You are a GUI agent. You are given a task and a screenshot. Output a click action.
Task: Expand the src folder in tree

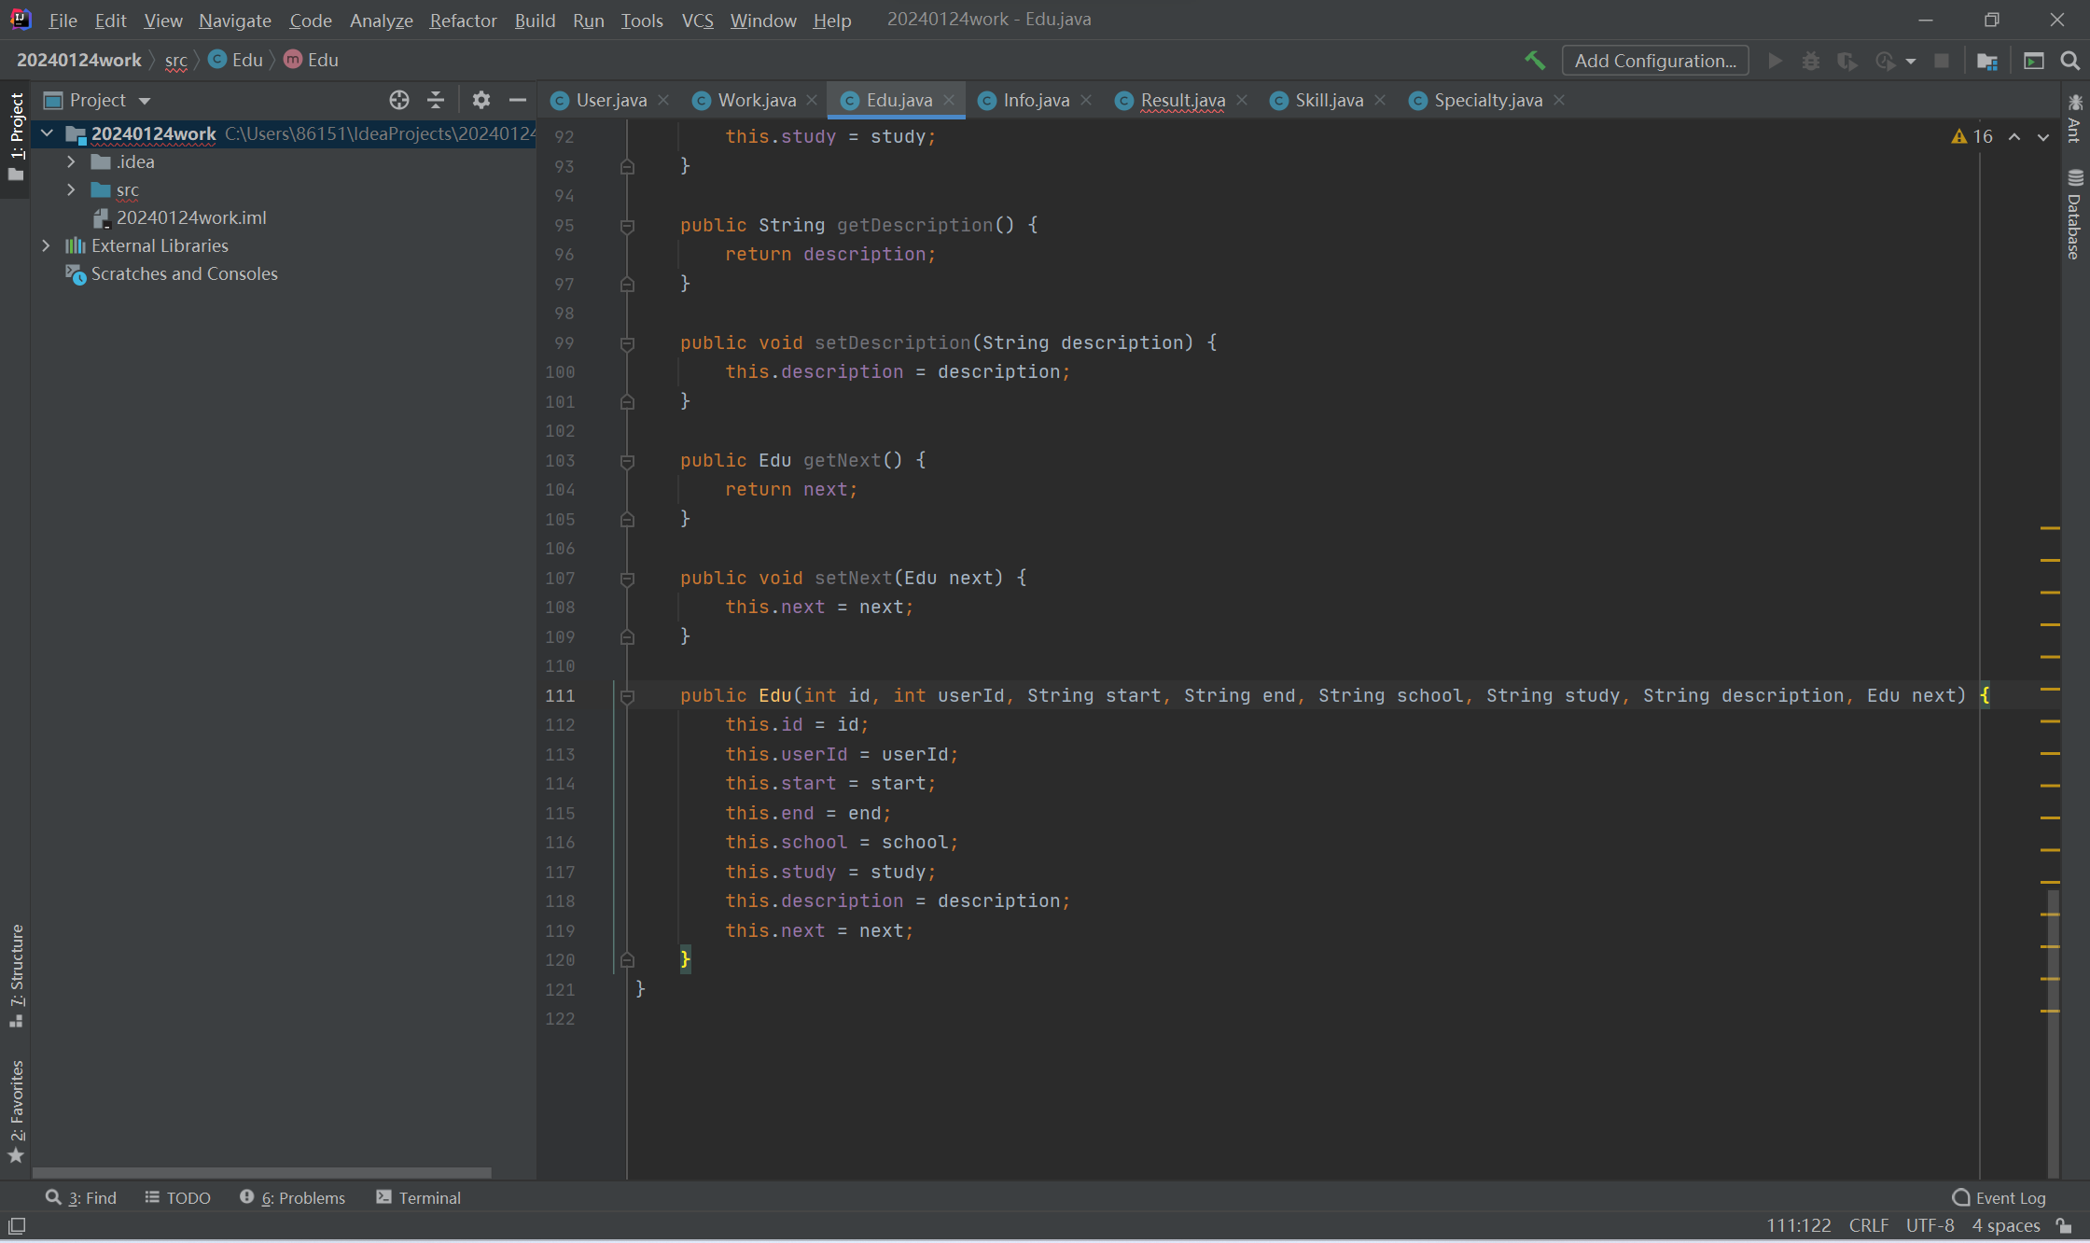pyautogui.click(x=71, y=189)
